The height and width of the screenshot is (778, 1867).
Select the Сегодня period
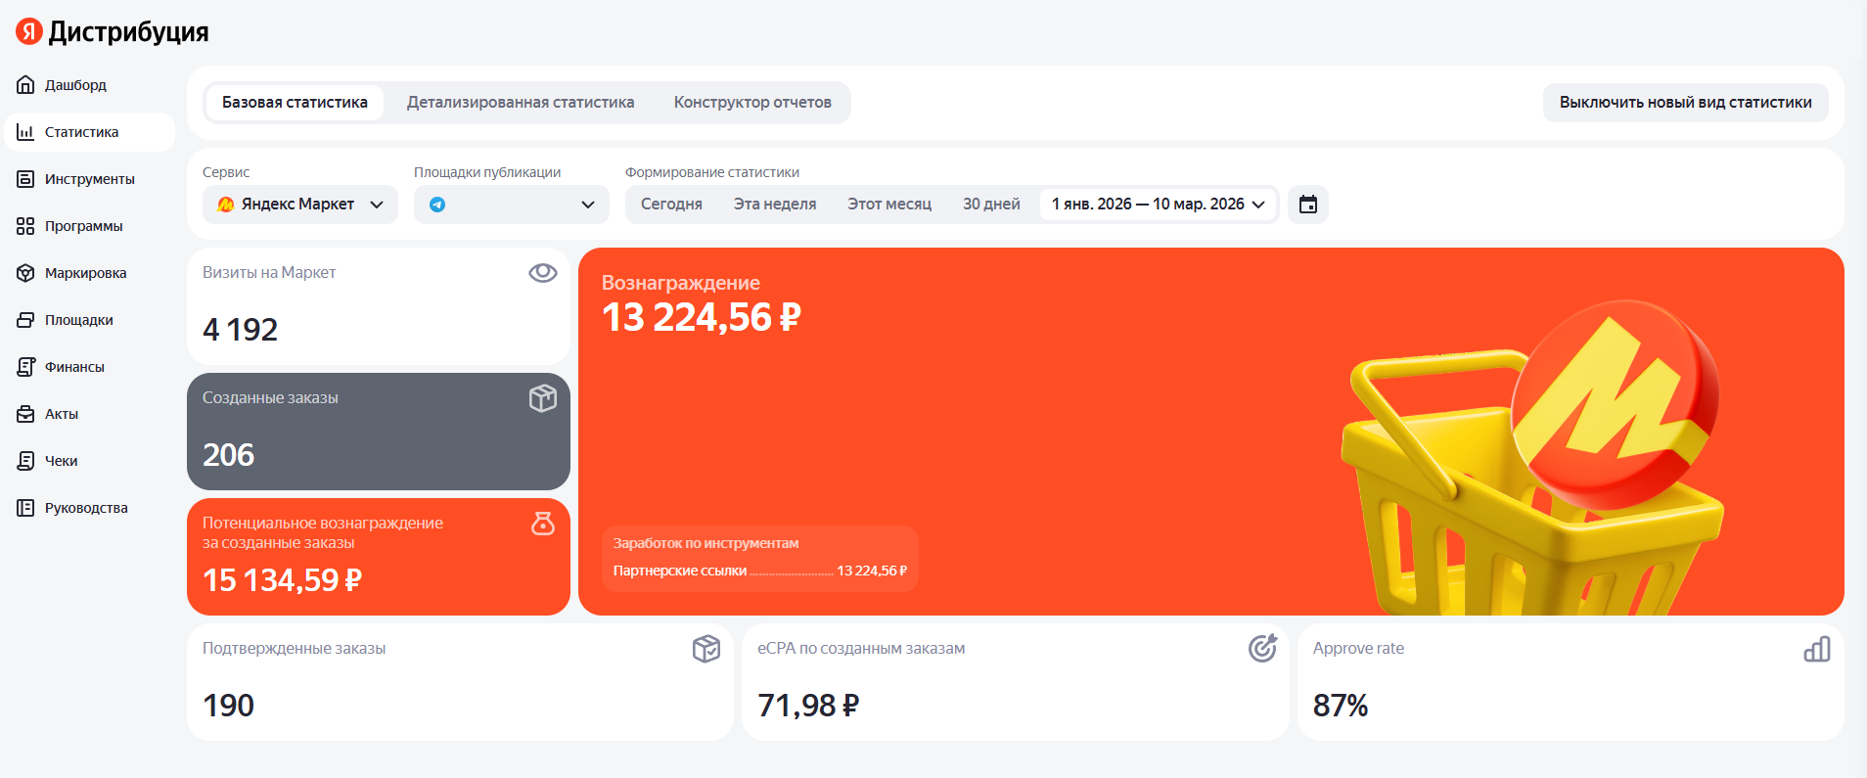coord(671,205)
